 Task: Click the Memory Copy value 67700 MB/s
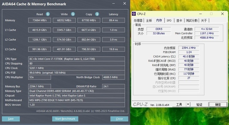89,20
